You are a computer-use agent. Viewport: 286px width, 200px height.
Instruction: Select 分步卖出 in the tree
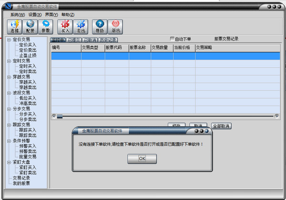click(x=28, y=120)
